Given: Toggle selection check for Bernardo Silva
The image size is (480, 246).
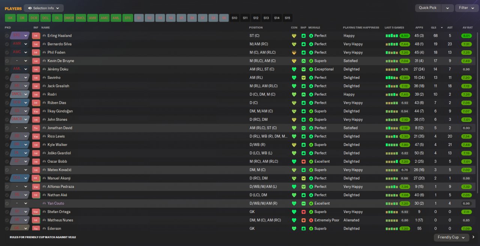Looking at the screenshot, I should pyautogui.click(x=7, y=44).
